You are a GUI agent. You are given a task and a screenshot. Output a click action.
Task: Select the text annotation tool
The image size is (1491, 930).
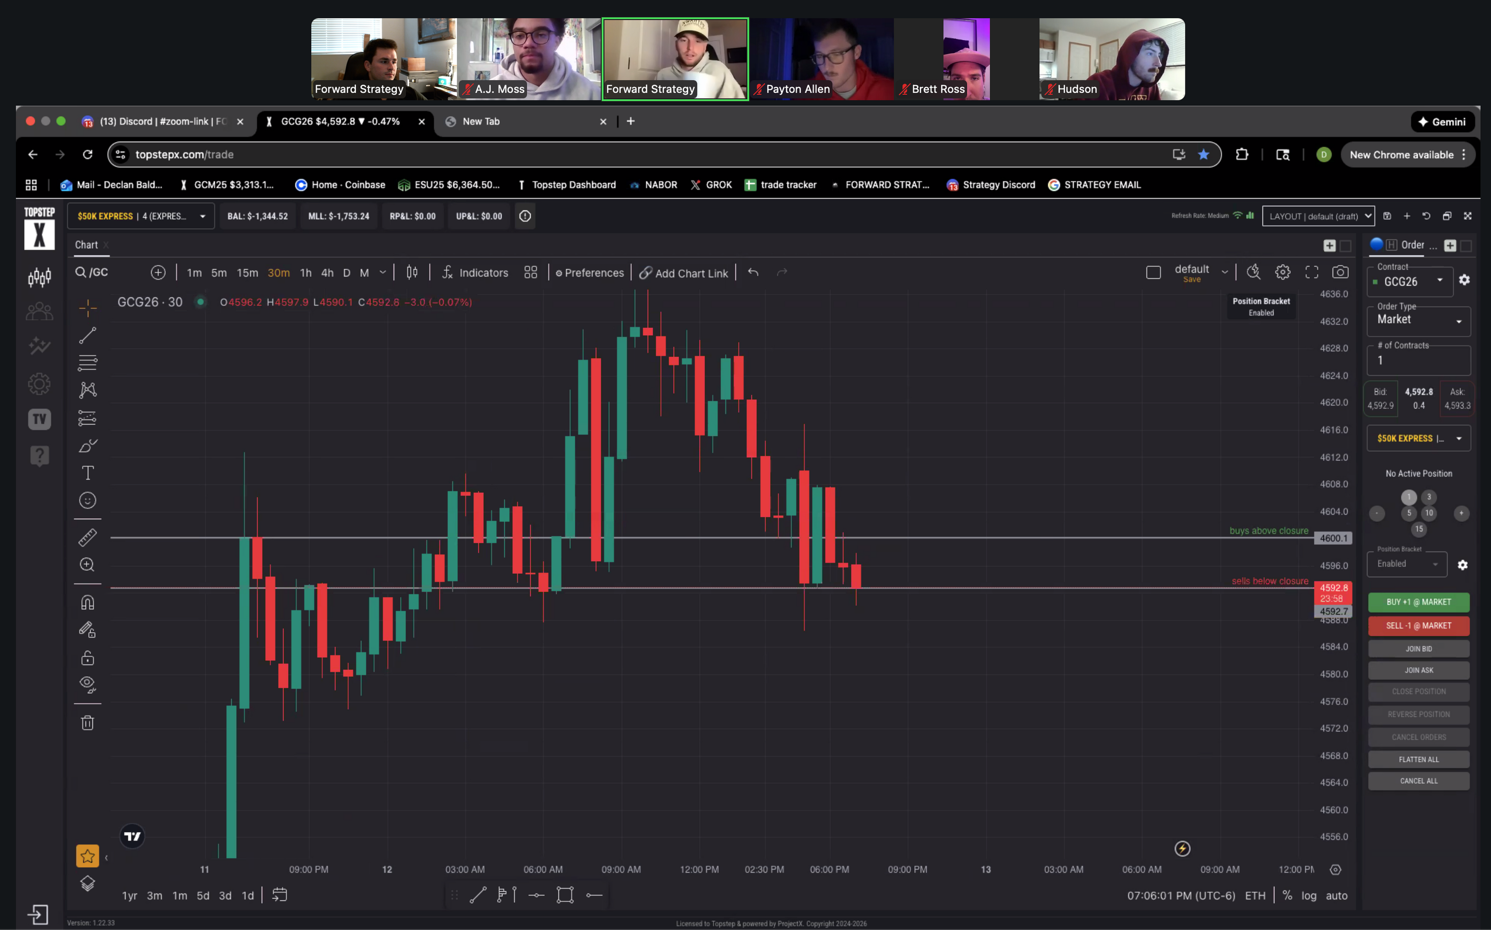click(x=87, y=473)
